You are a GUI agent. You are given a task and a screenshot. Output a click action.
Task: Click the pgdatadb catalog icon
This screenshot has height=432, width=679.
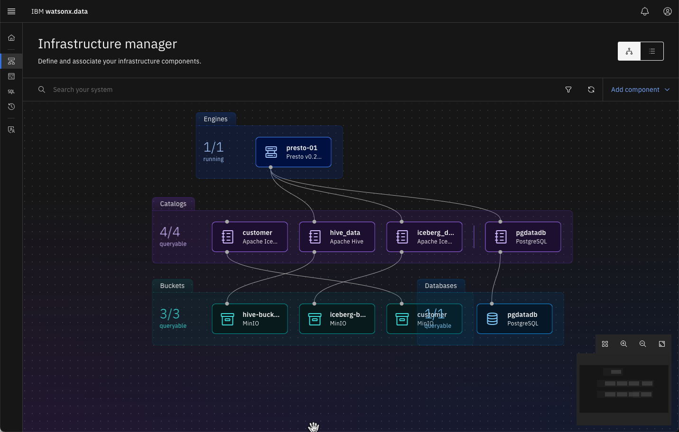501,237
